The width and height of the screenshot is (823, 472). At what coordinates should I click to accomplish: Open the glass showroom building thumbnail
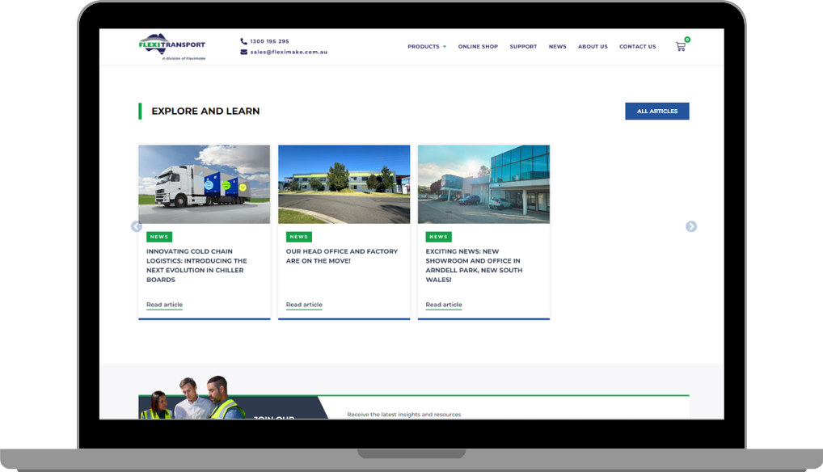483,184
